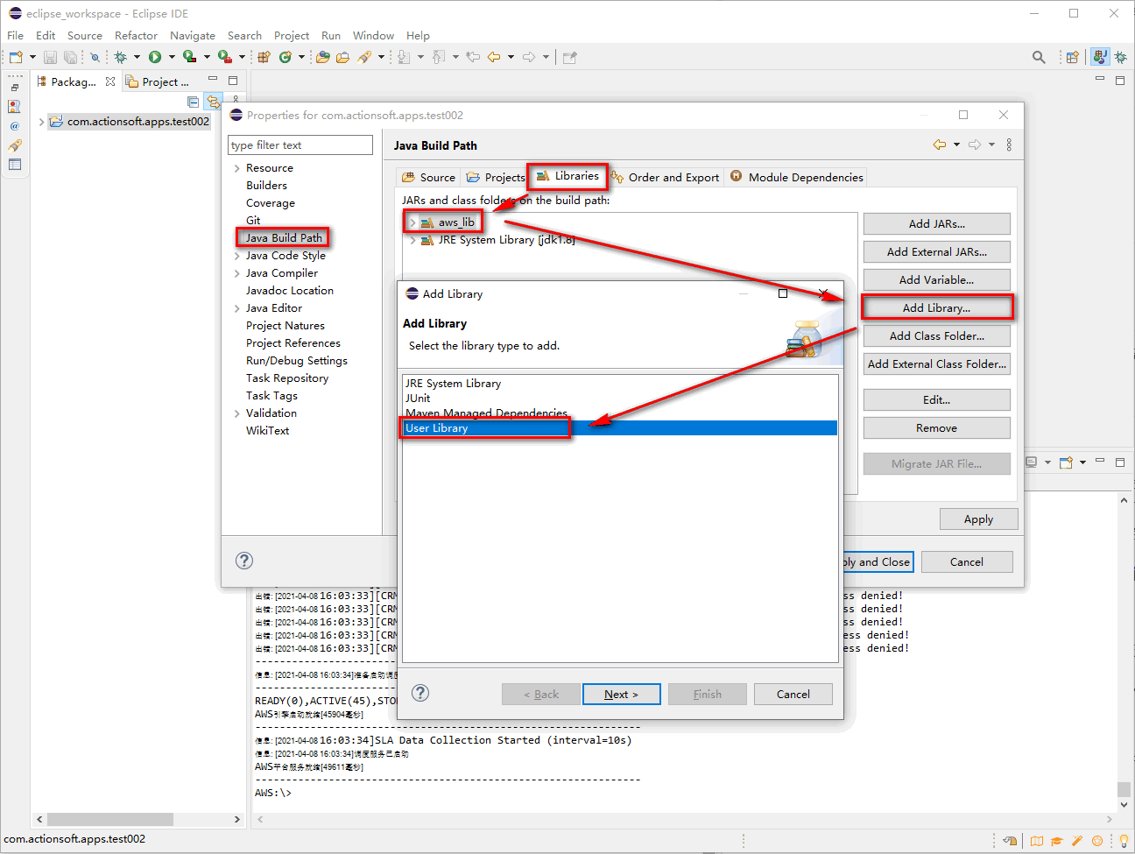Select JUnit in the library type list

418,398
